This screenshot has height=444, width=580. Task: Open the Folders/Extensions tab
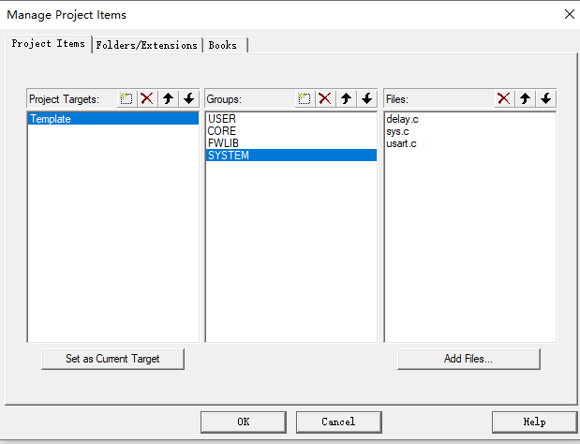coord(147,45)
